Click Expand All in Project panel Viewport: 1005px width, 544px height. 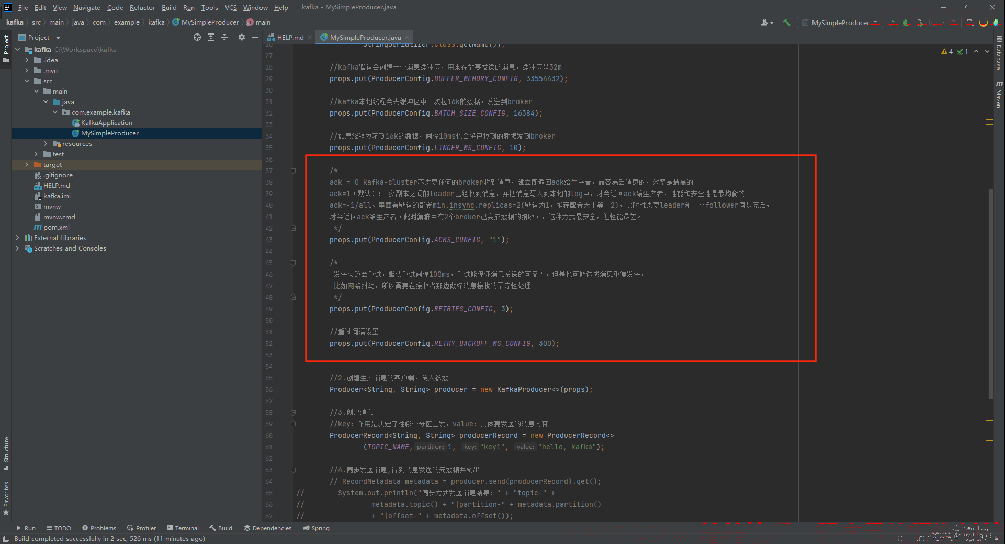pyautogui.click(x=211, y=37)
